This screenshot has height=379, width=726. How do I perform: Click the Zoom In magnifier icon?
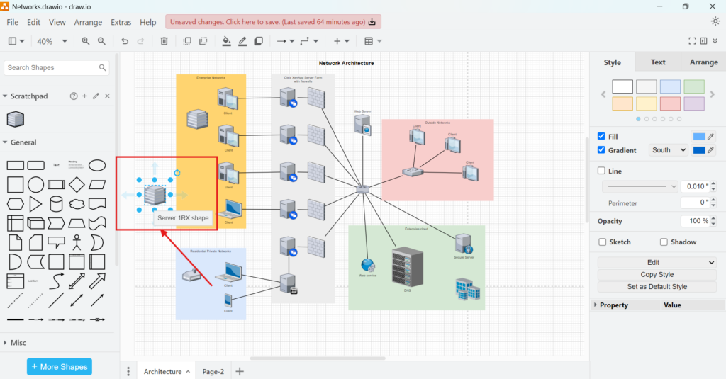click(x=86, y=41)
